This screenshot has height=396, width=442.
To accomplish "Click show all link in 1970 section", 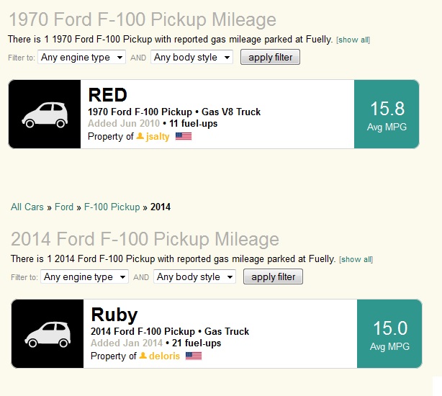I will [353, 40].
